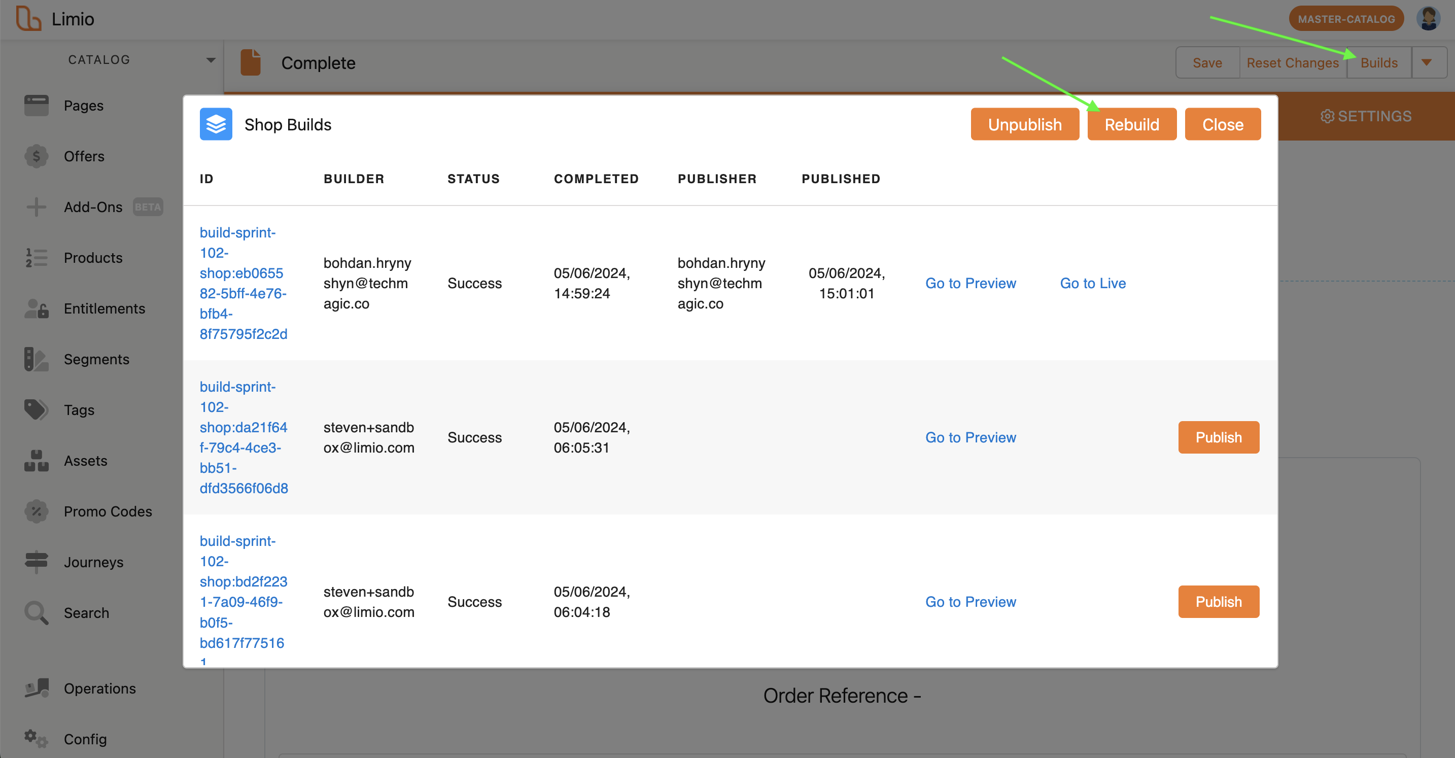Open the SETTINGS tab
The width and height of the screenshot is (1455, 758).
click(x=1366, y=116)
